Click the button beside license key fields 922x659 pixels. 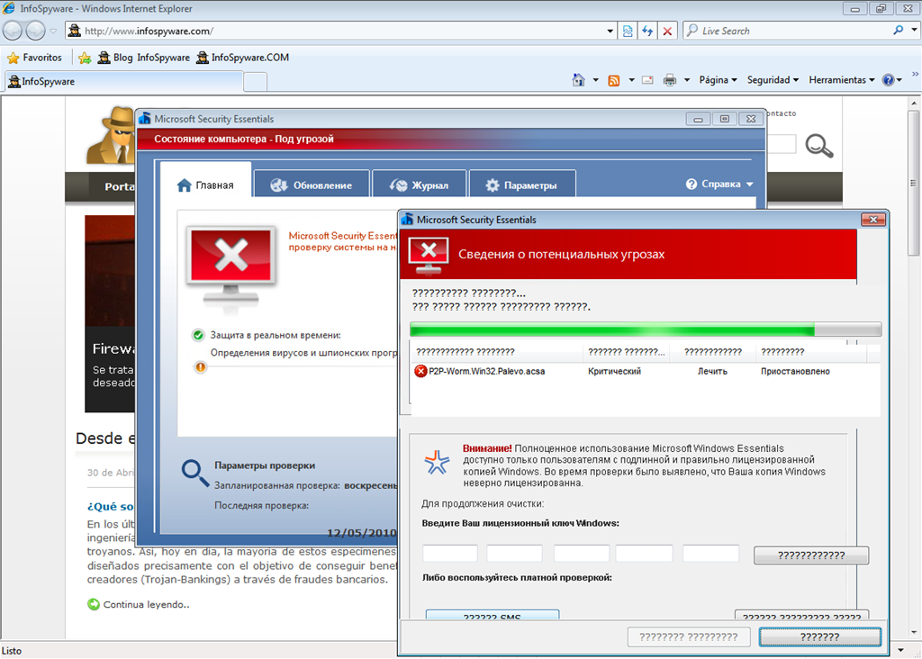811,555
